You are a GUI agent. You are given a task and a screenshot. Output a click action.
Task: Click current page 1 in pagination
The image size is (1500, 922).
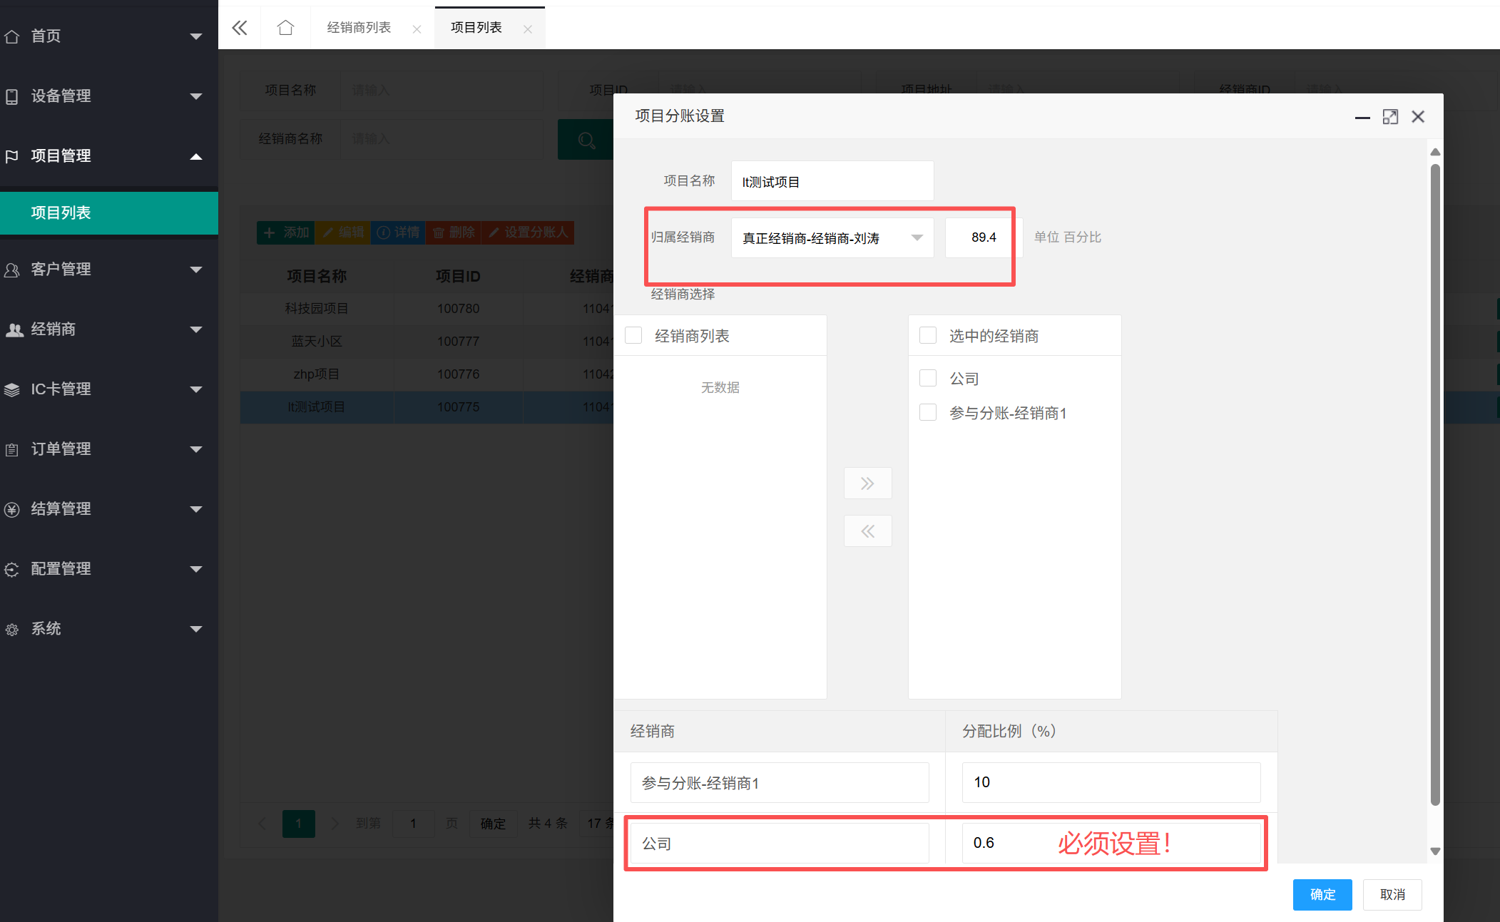[x=299, y=824]
